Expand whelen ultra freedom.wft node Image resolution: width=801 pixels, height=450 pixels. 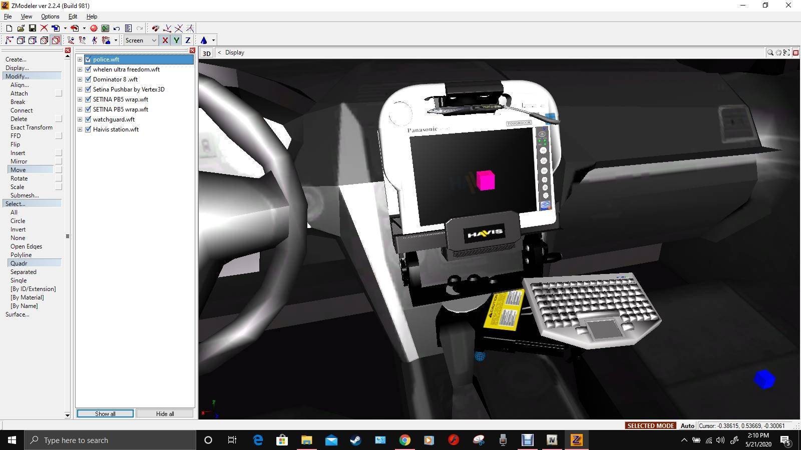80,69
